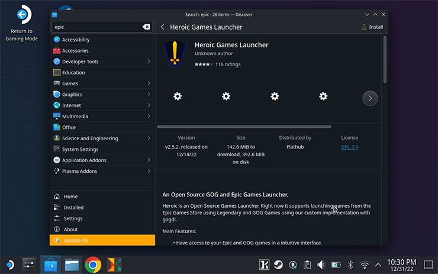
Task: Click the Bluetooth tray icon
Action: [x=350, y=265]
